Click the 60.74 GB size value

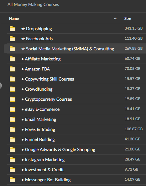pyautogui.click(x=133, y=59)
